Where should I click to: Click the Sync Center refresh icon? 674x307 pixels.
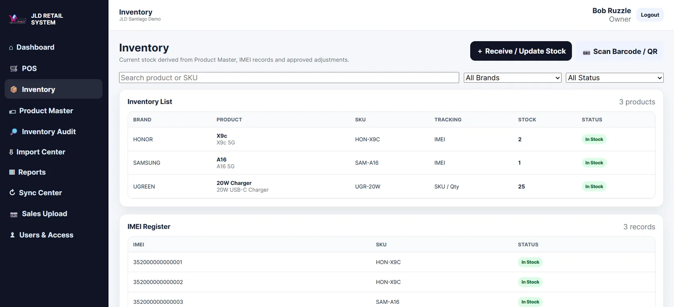point(12,192)
